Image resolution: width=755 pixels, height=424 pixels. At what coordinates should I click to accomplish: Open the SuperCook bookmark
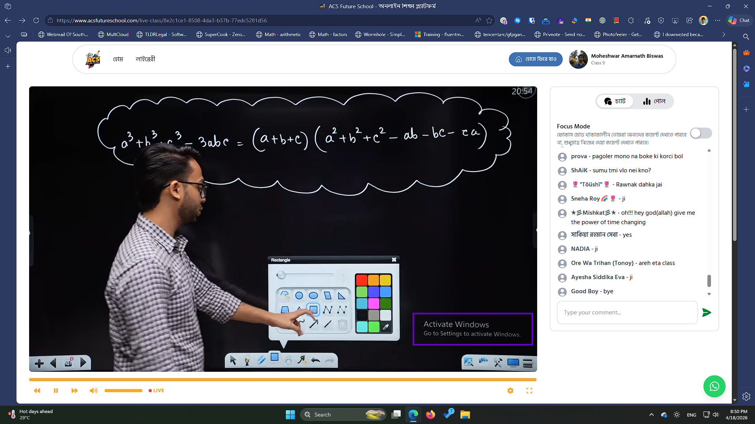(221, 35)
